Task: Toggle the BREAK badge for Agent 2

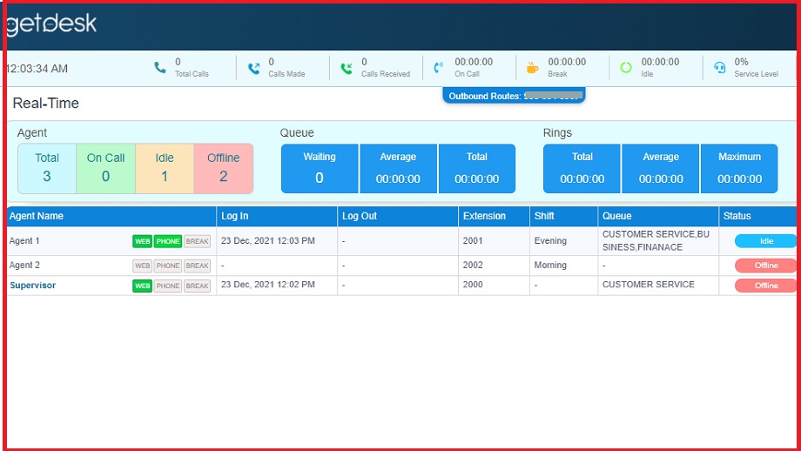Action: pyautogui.click(x=198, y=266)
